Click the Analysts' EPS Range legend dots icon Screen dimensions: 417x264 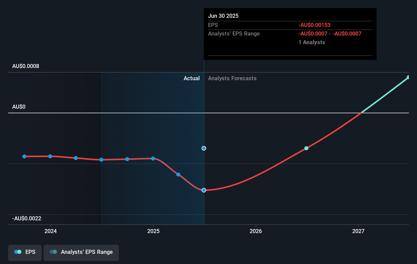click(x=53, y=252)
